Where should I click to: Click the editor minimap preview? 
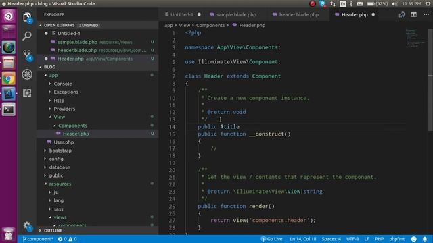(415, 38)
